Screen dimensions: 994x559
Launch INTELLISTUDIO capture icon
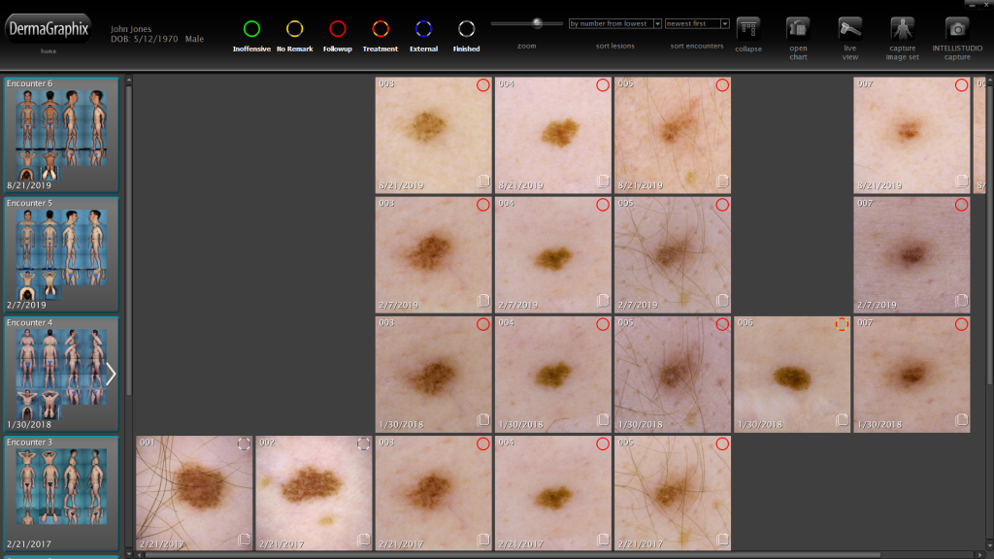pos(957,29)
